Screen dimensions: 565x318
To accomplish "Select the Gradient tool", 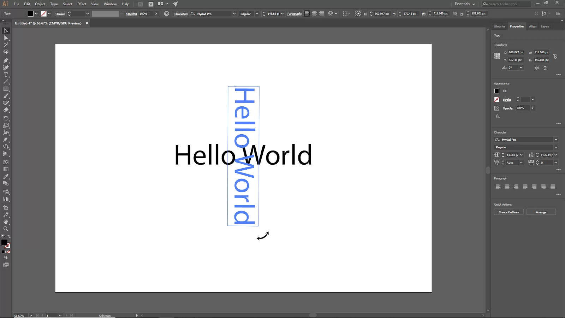I will [6, 169].
